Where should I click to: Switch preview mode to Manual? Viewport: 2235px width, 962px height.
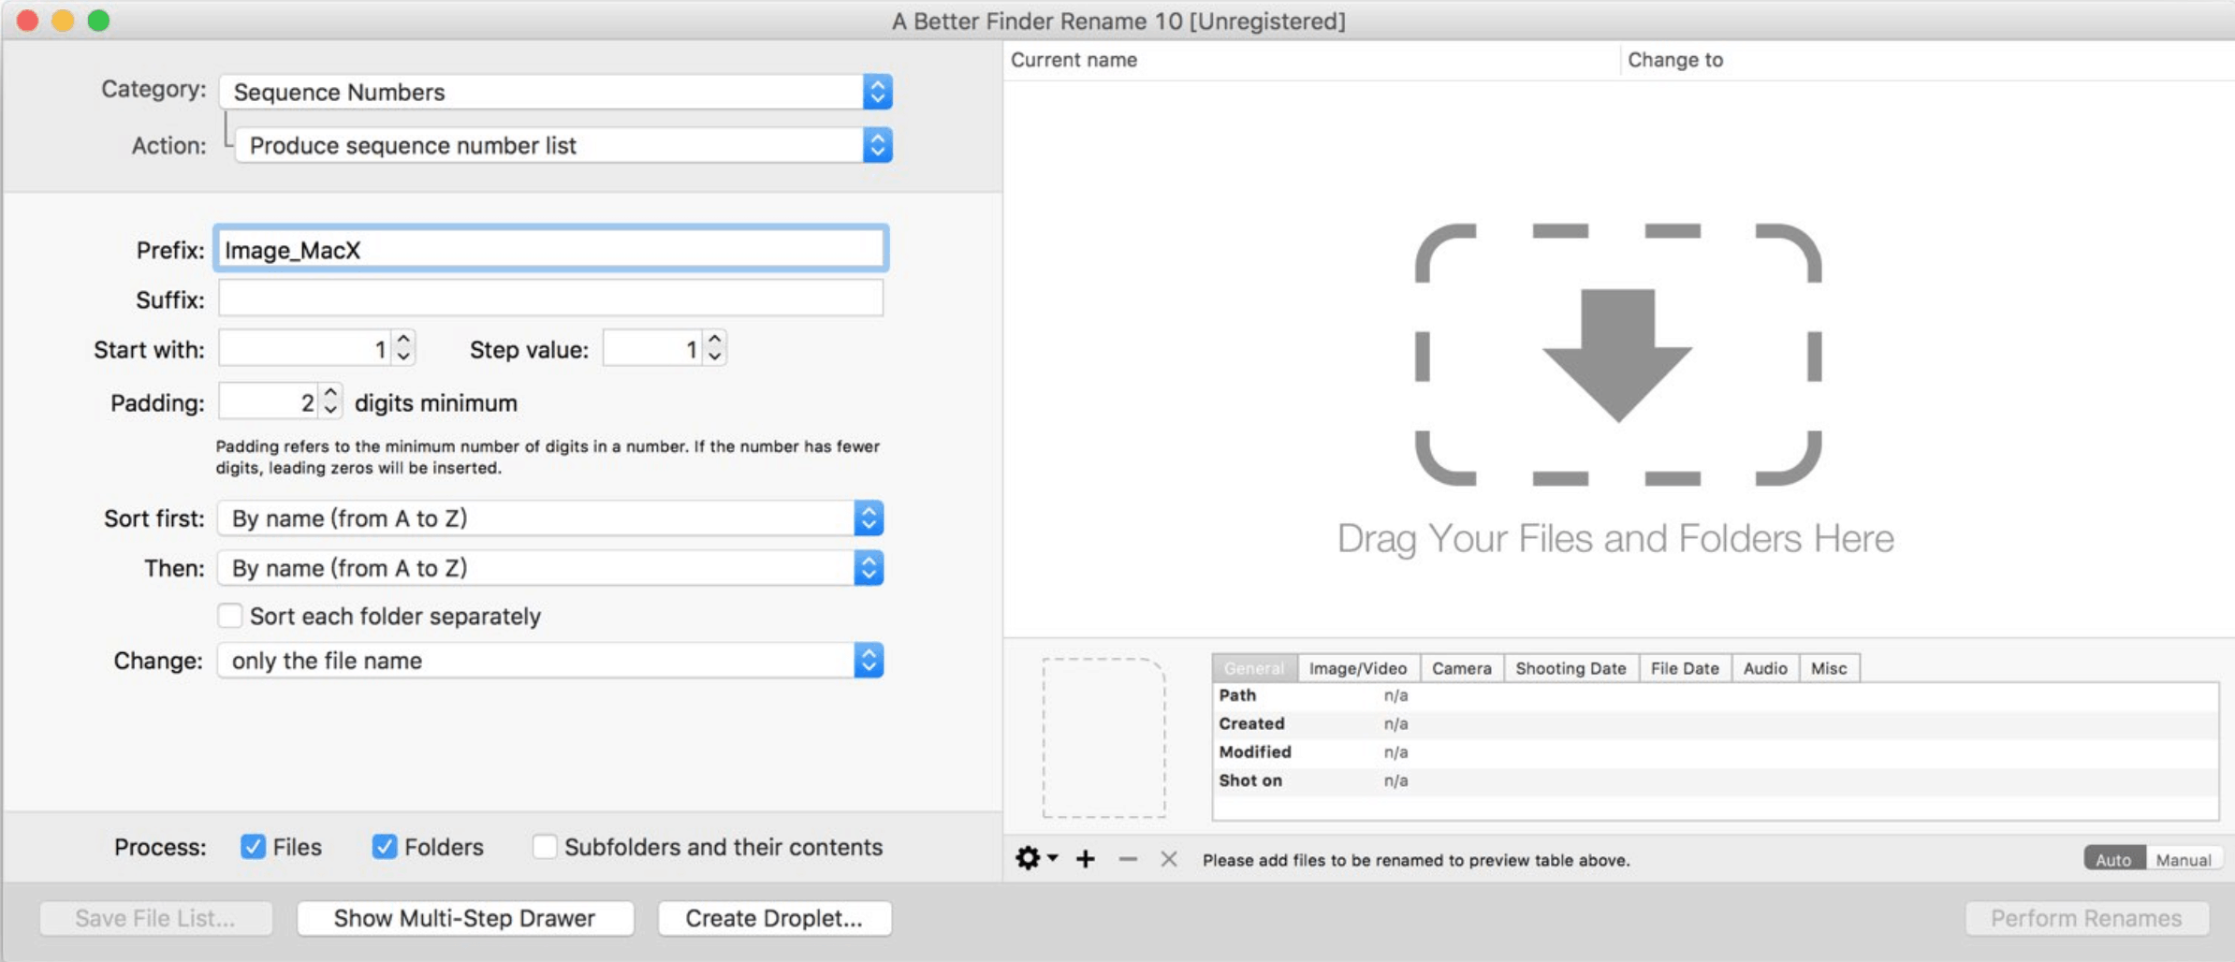coord(2183,857)
